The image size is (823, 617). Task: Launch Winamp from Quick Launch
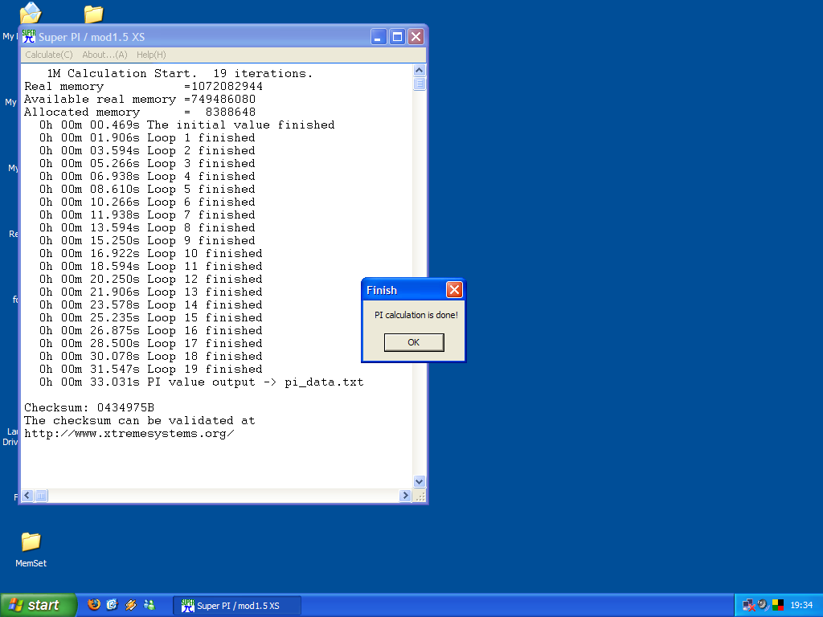coord(131,605)
